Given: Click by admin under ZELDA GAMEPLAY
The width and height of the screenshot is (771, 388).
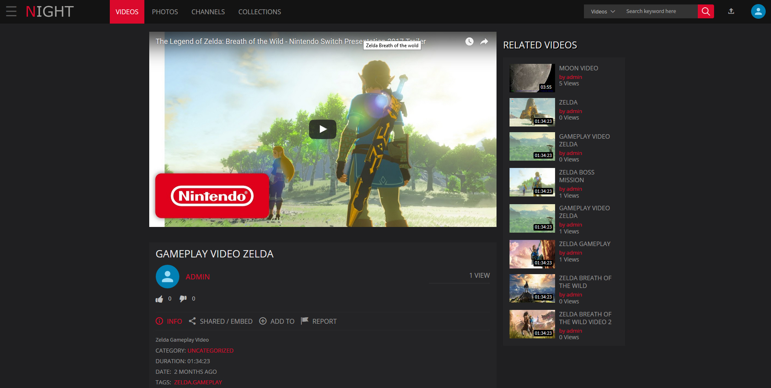Looking at the screenshot, I should (x=571, y=253).
